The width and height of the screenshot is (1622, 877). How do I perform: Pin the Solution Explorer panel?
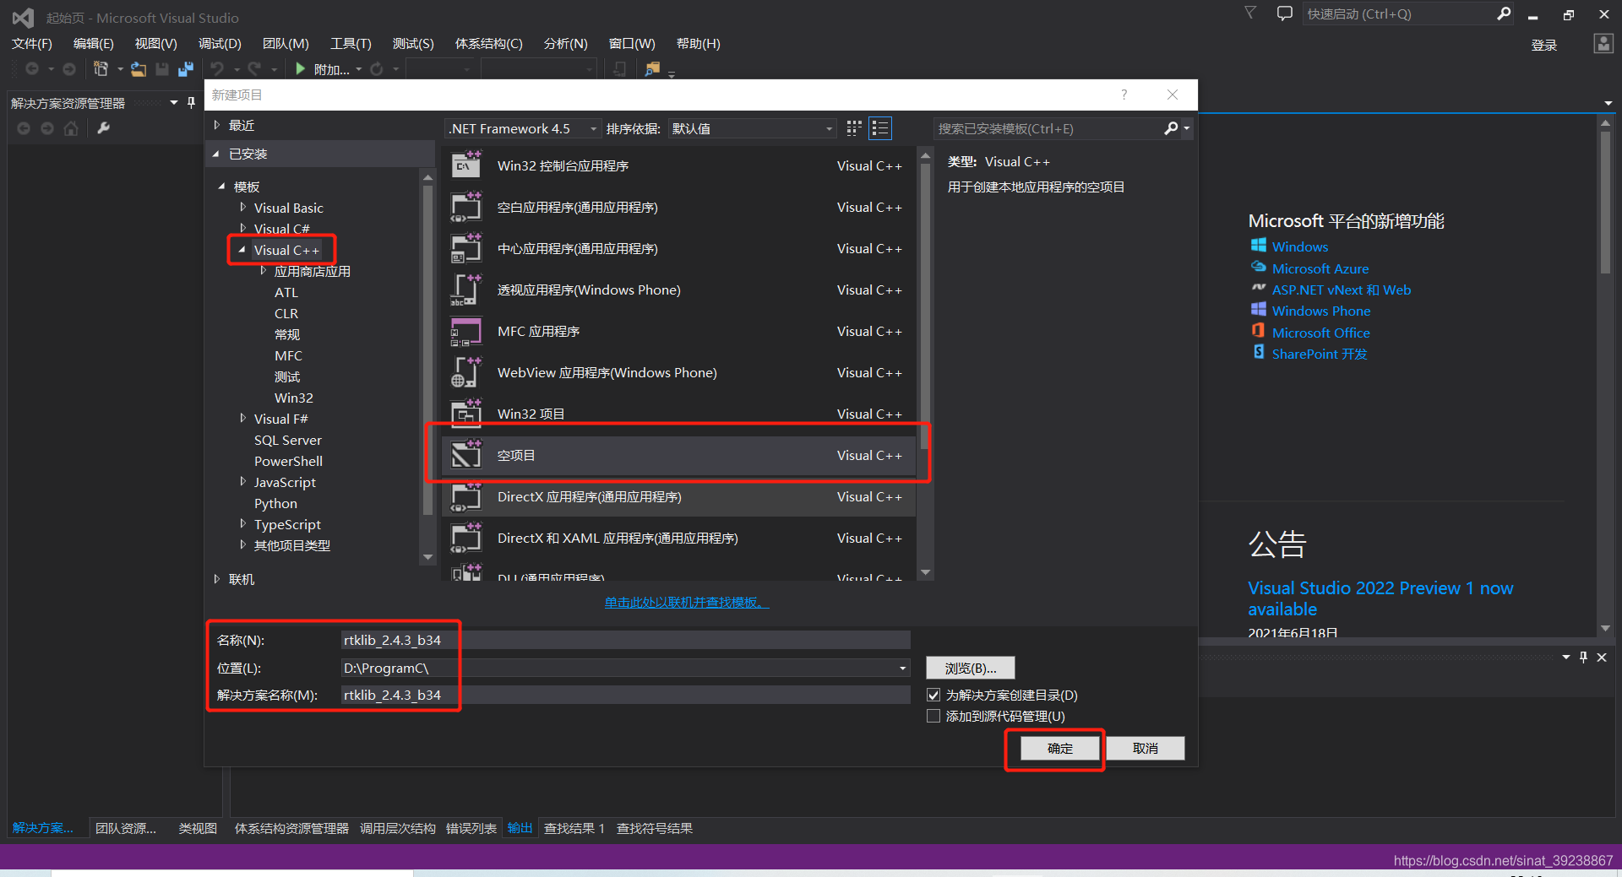point(191,102)
